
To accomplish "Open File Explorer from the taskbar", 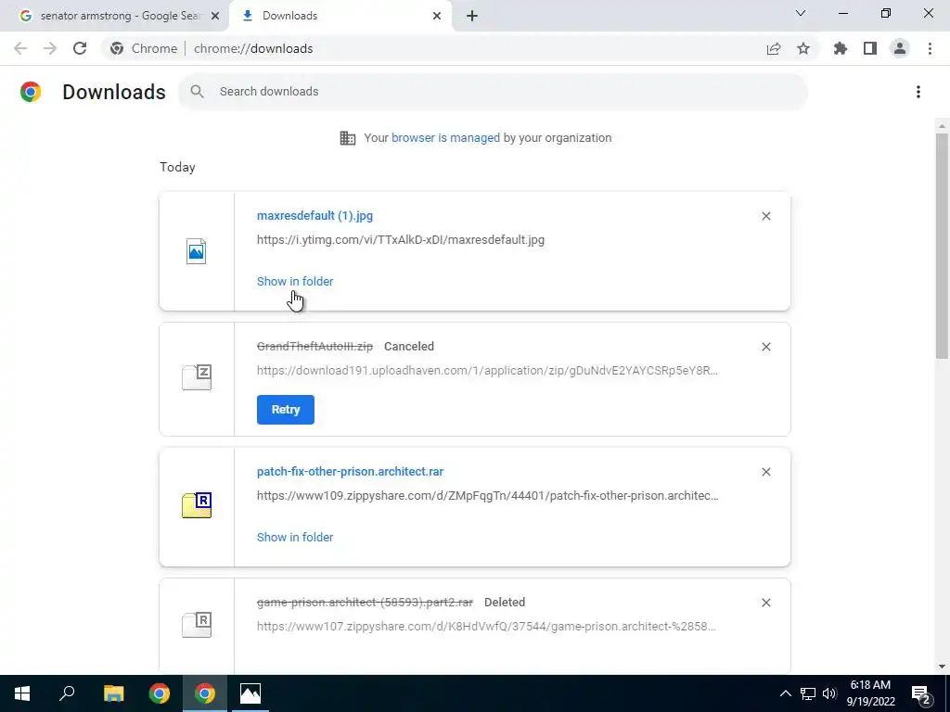I will [113, 693].
